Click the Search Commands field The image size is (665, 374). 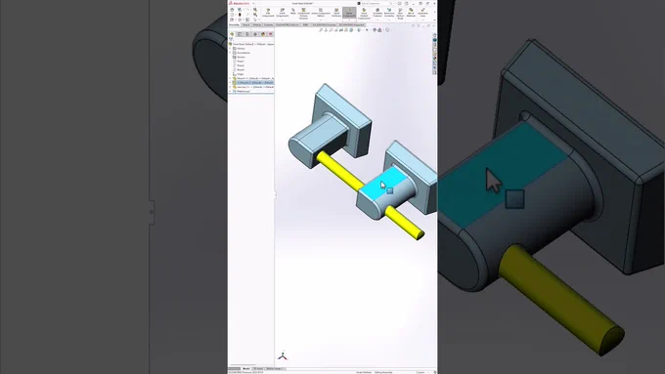point(376,3)
